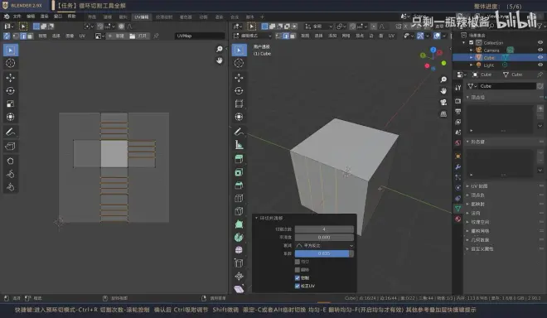Choose the Annotate pencil tool in UV editor
The width and height of the screenshot is (547, 318).
(11, 132)
